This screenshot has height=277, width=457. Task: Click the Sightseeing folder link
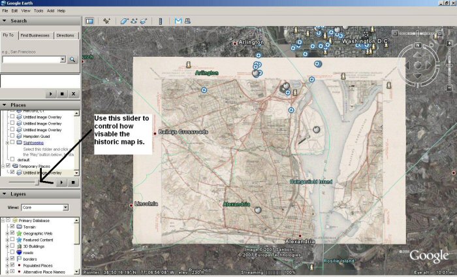(33, 142)
